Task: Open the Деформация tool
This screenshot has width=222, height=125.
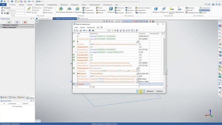Action: pos(179,10)
